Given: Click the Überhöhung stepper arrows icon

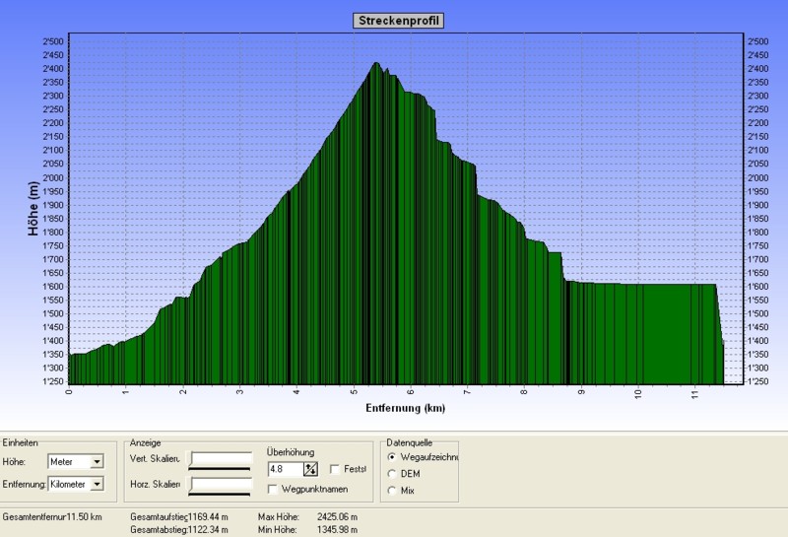Looking at the screenshot, I should point(311,469).
